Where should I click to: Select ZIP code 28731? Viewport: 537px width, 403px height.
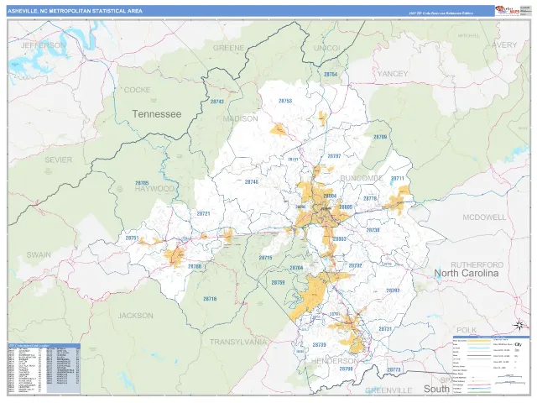click(385, 328)
